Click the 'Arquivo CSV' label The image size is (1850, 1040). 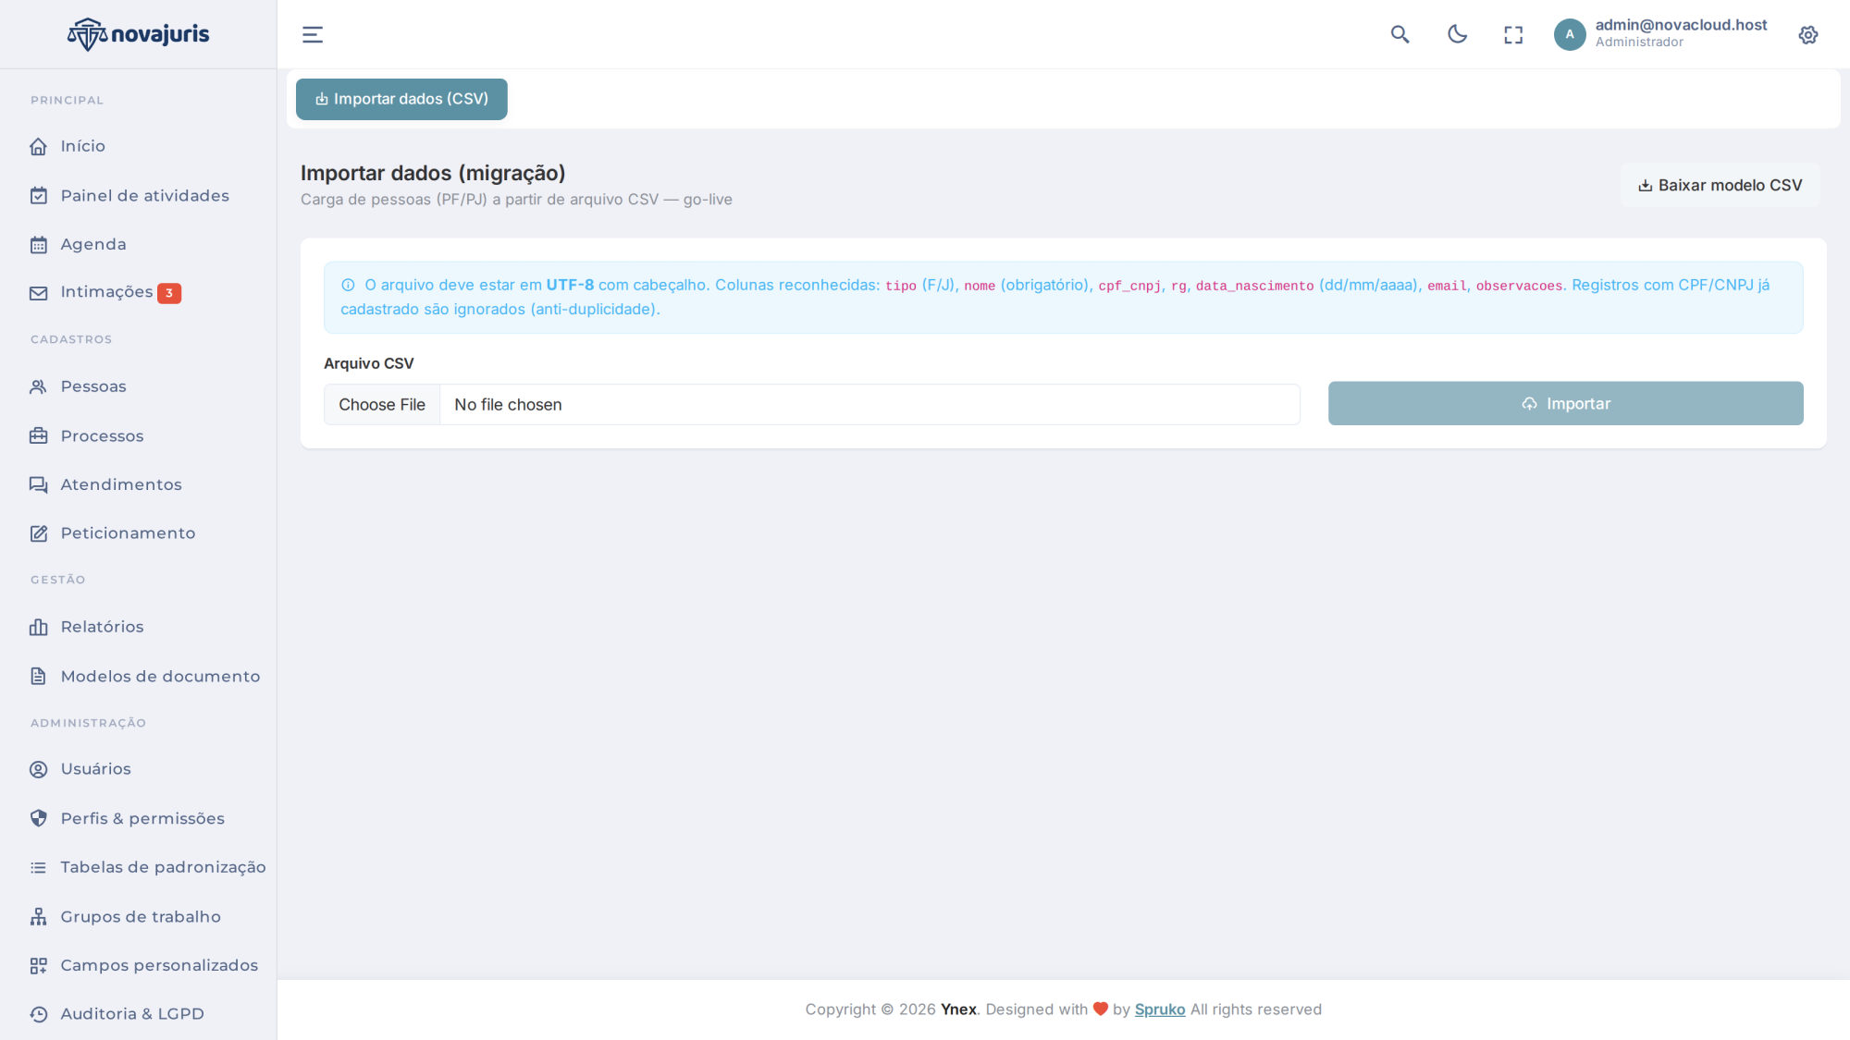coord(369,363)
